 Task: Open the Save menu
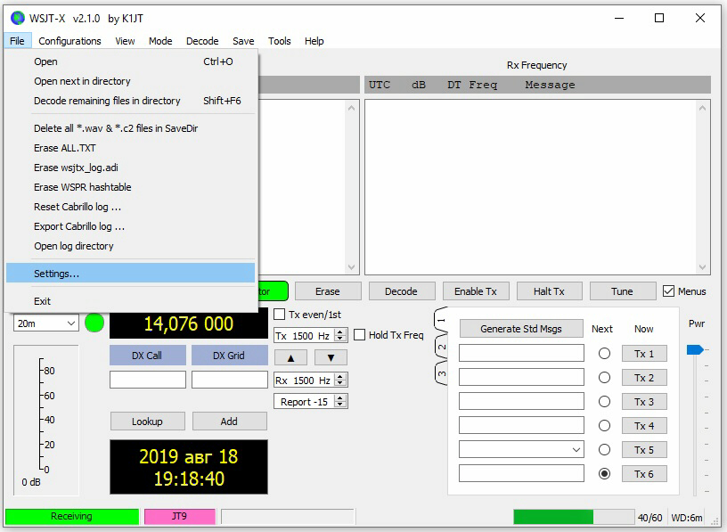click(243, 41)
